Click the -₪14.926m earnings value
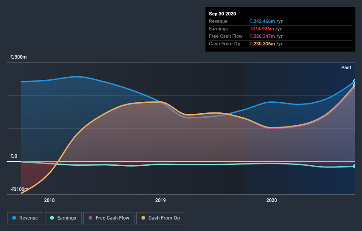The image size is (362, 231). pyautogui.click(x=261, y=29)
